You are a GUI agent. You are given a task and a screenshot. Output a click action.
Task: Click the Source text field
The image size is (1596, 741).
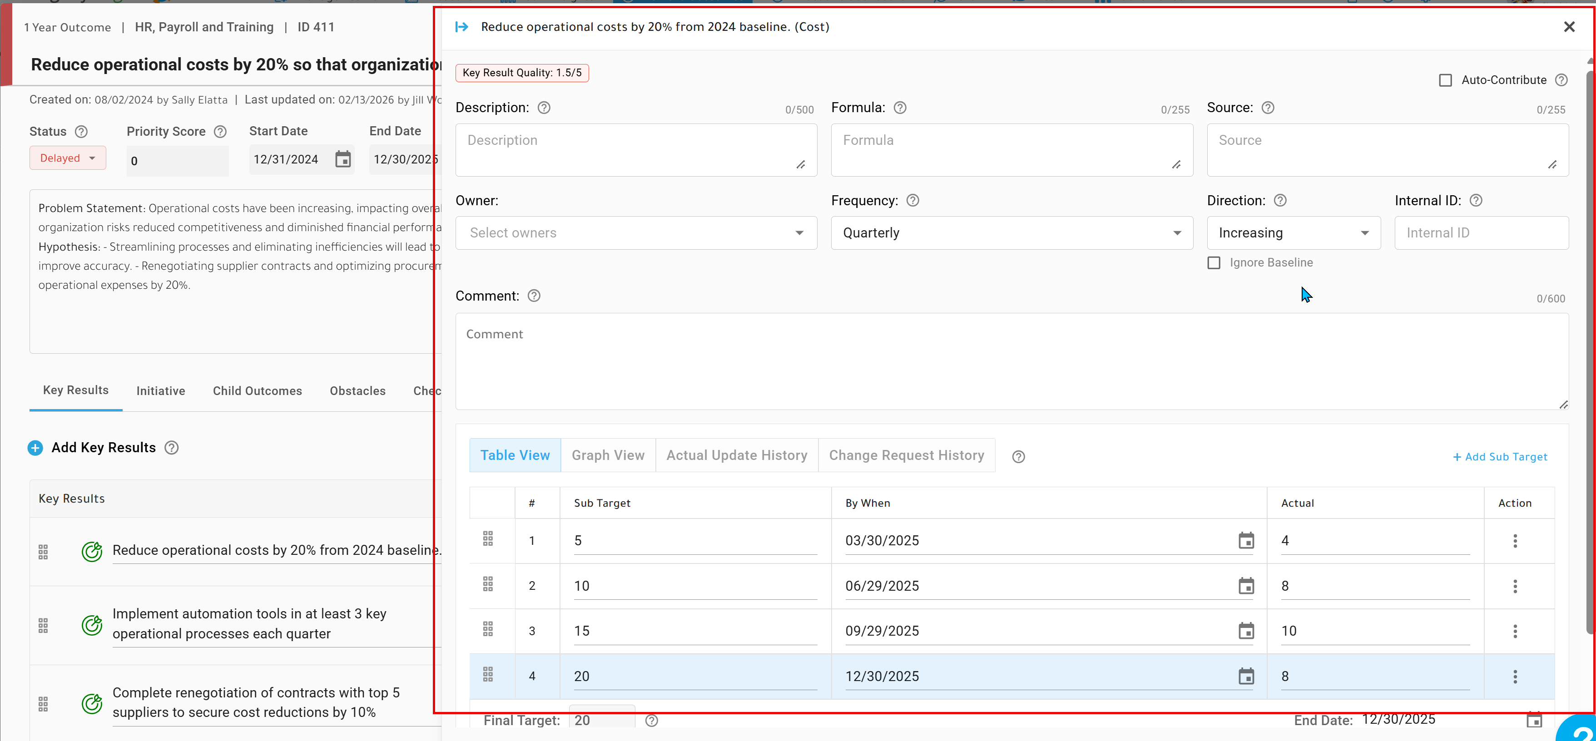[x=1387, y=150]
